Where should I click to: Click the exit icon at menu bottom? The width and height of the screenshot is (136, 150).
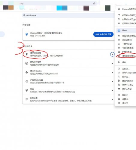119,103
